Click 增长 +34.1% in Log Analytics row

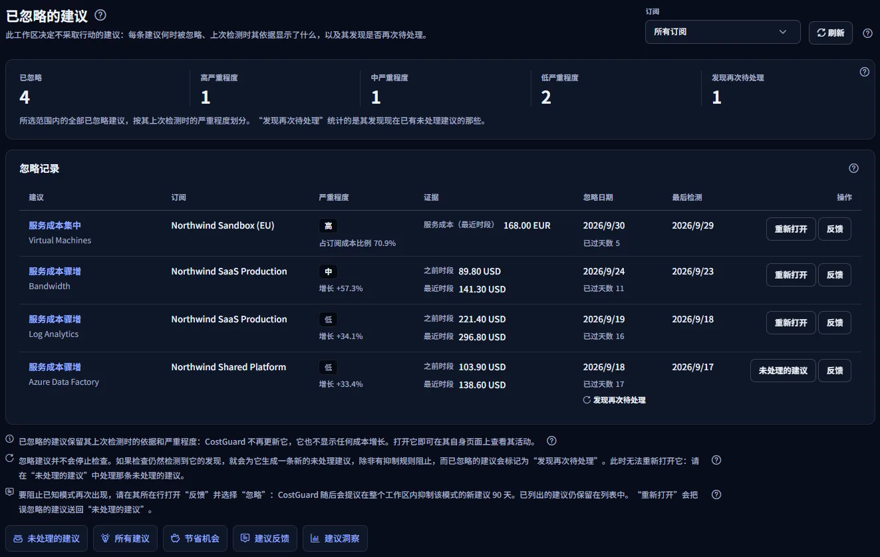click(x=341, y=336)
